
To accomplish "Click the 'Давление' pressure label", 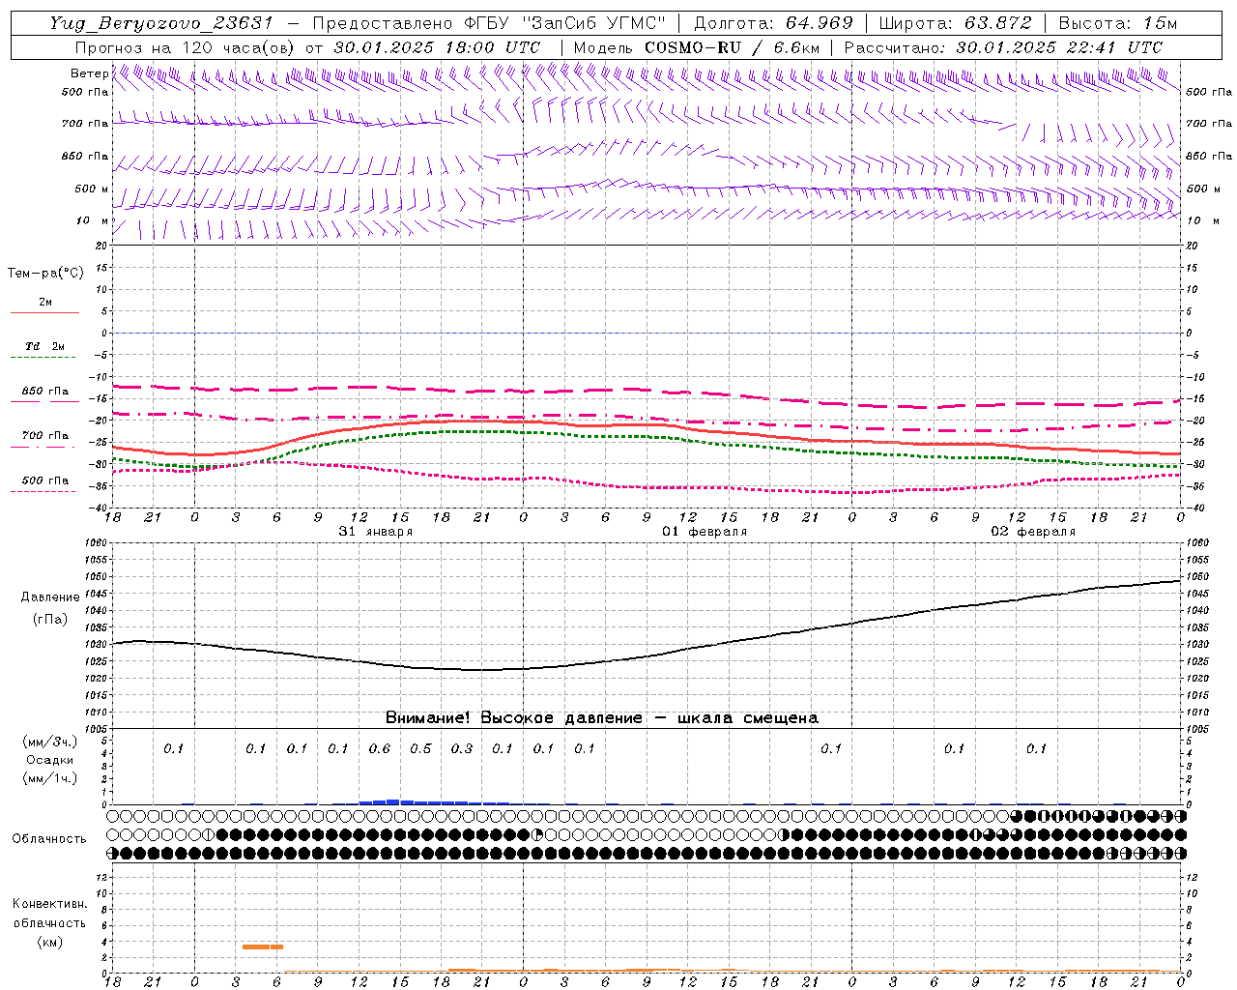I will tap(50, 597).
